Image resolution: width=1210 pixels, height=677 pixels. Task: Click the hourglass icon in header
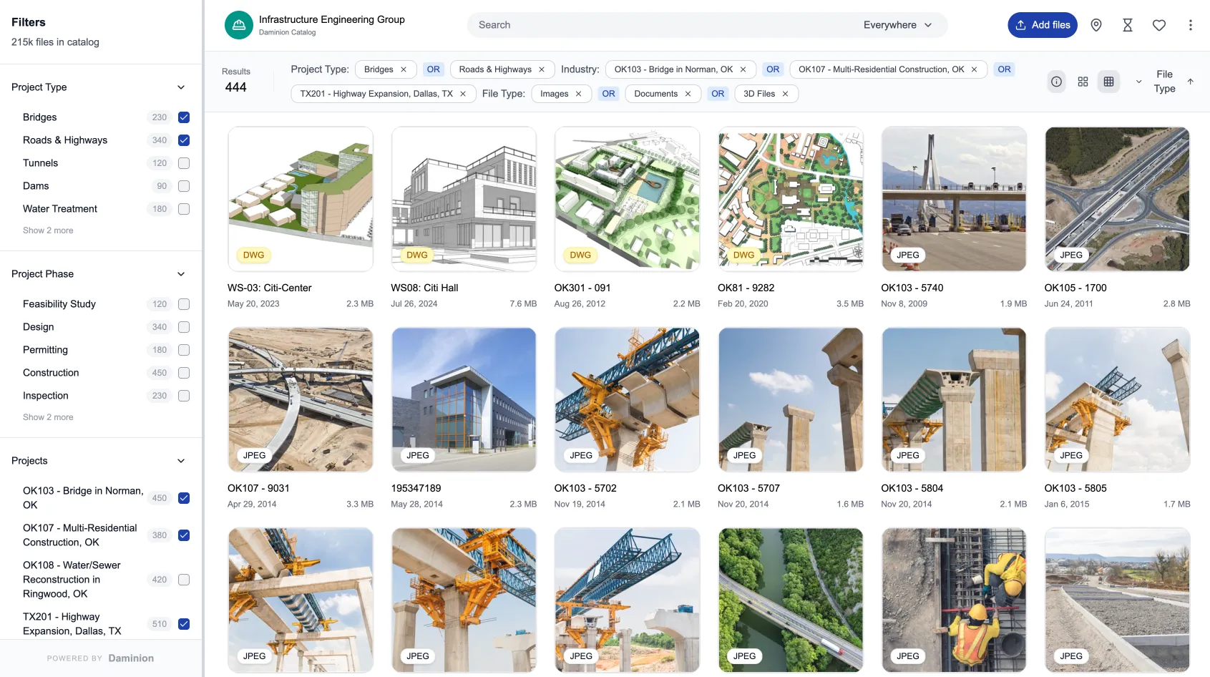(x=1127, y=25)
